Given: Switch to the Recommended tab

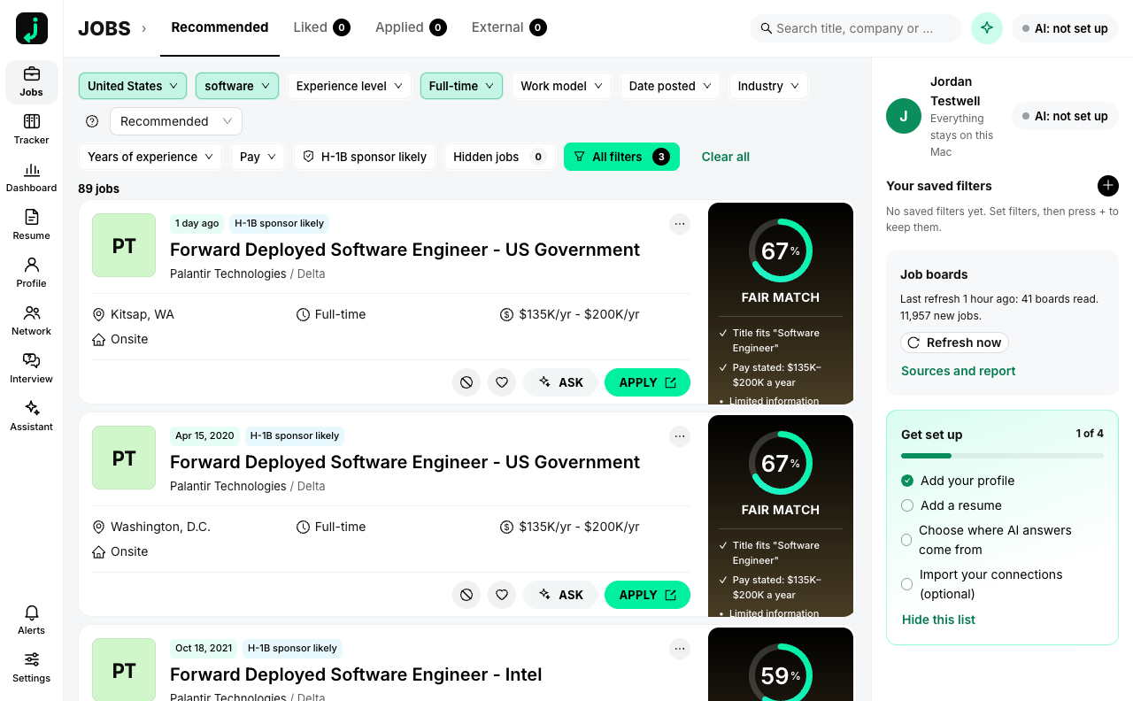Looking at the screenshot, I should click(220, 27).
